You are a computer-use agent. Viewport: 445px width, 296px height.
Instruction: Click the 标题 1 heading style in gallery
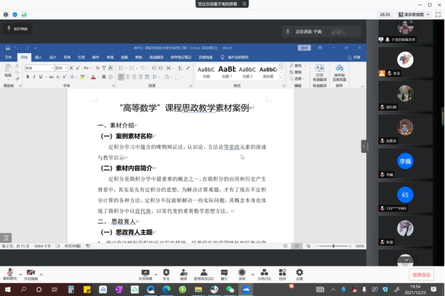click(227, 70)
